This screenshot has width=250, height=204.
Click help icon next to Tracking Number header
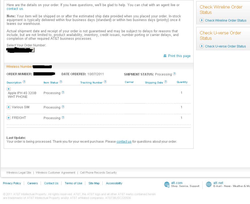click(x=105, y=82)
